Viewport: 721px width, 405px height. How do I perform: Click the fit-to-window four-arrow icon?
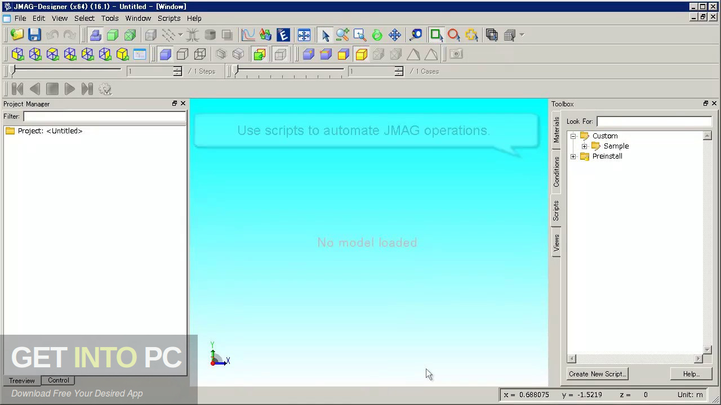(x=304, y=35)
